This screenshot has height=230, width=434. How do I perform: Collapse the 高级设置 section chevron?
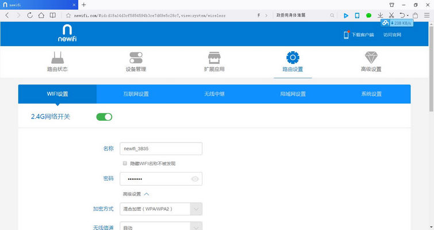[x=147, y=194]
